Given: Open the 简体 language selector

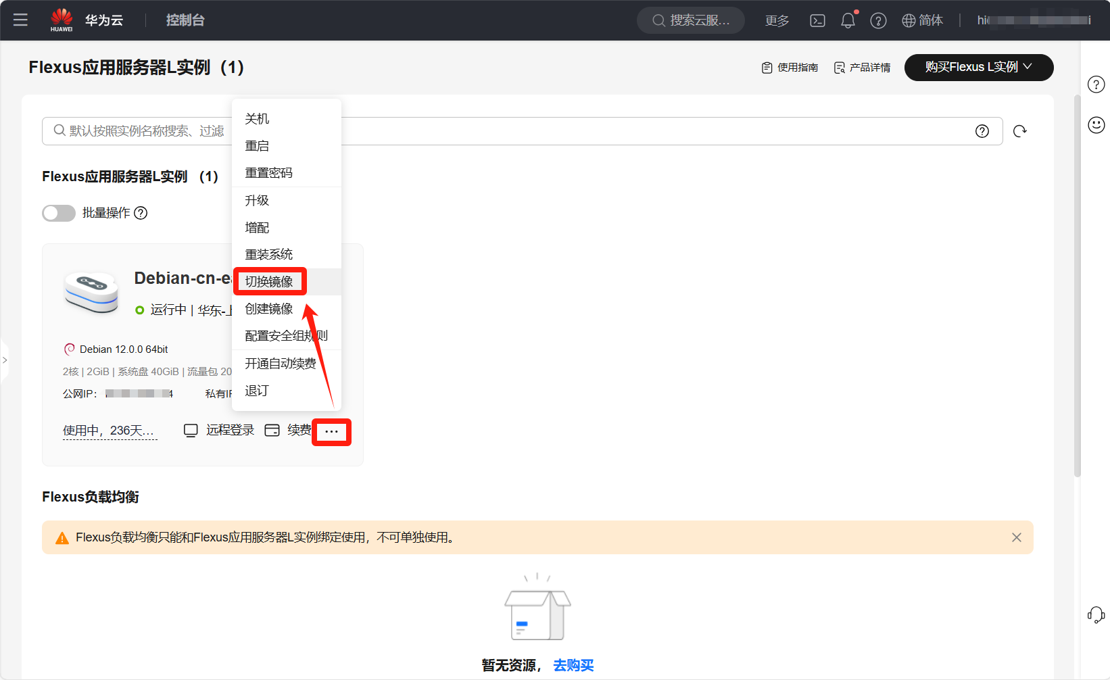Looking at the screenshot, I should tap(922, 20).
